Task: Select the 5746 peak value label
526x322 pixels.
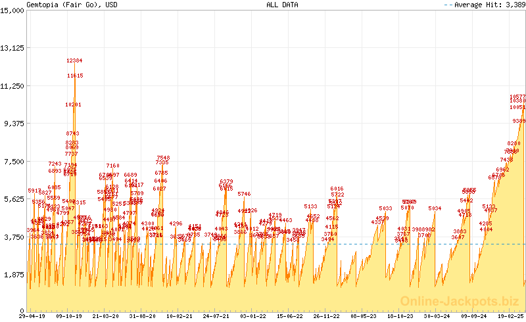Action: (245, 194)
